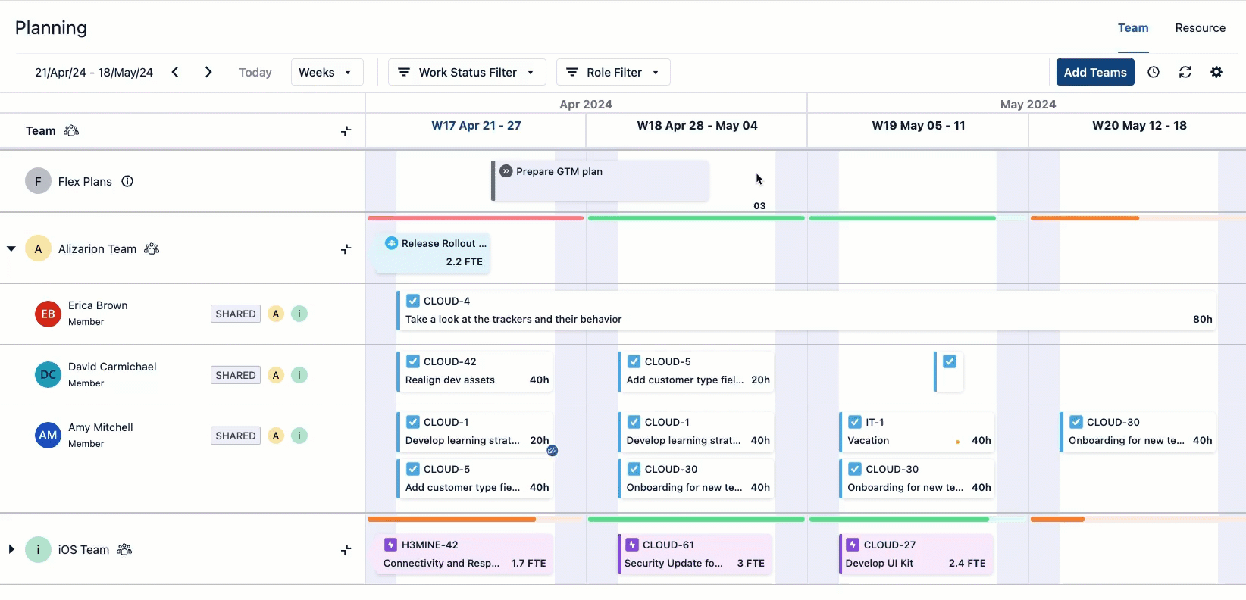The height and width of the screenshot is (600, 1246).
Task: Click the Add Teams button
Action: [1095, 72]
